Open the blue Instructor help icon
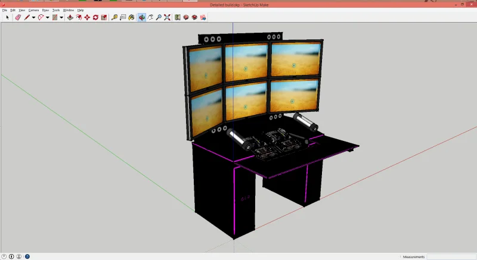 coord(27,256)
